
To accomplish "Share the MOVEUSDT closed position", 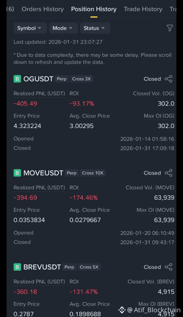I will pos(169,173).
